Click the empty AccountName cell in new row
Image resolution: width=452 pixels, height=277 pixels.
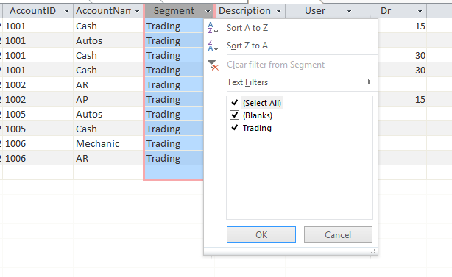tap(108, 172)
